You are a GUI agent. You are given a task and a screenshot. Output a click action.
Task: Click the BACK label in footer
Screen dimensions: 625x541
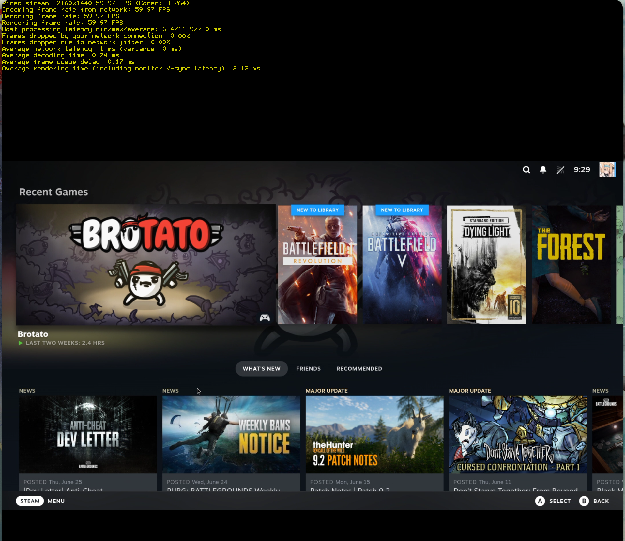pos(601,501)
